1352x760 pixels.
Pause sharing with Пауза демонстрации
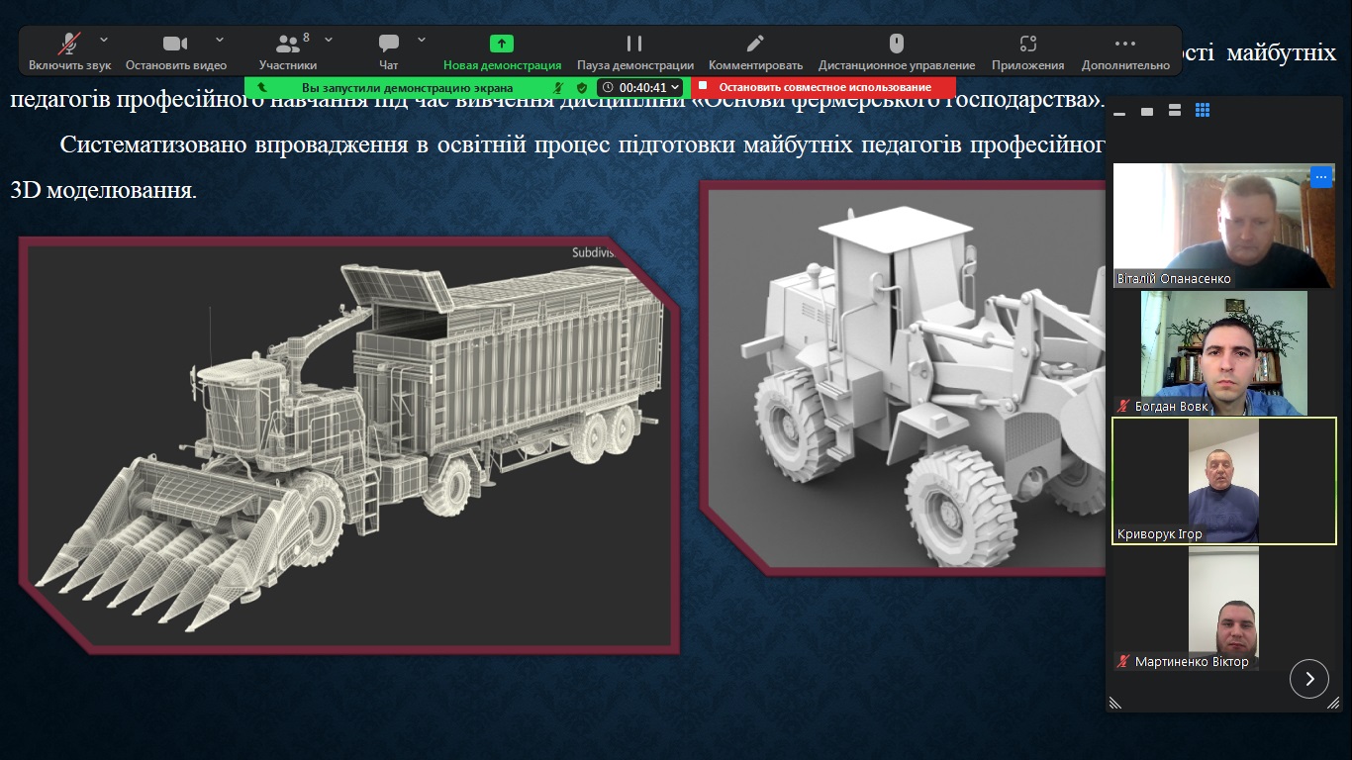[634, 51]
